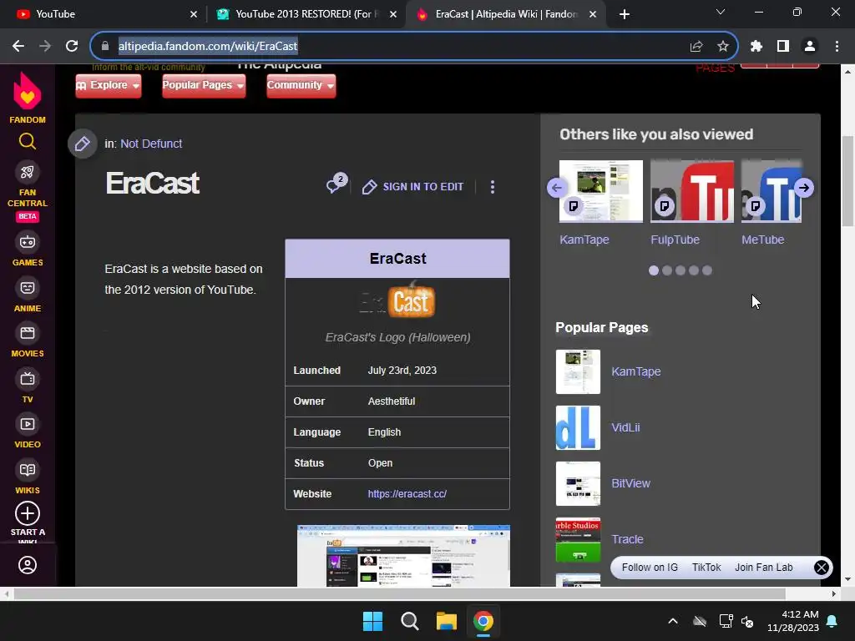Image resolution: width=855 pixels, height=641 pixels.
Task: Reload the page in Chrome
Action: pyautogui.click(x=72, y=46)
